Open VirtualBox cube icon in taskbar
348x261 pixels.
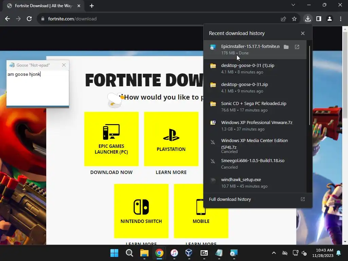189,253
